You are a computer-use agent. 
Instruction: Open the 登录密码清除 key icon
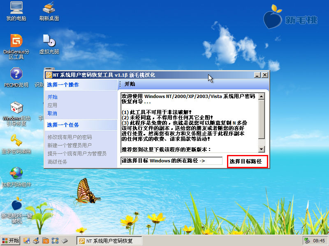tap(16, 144)
